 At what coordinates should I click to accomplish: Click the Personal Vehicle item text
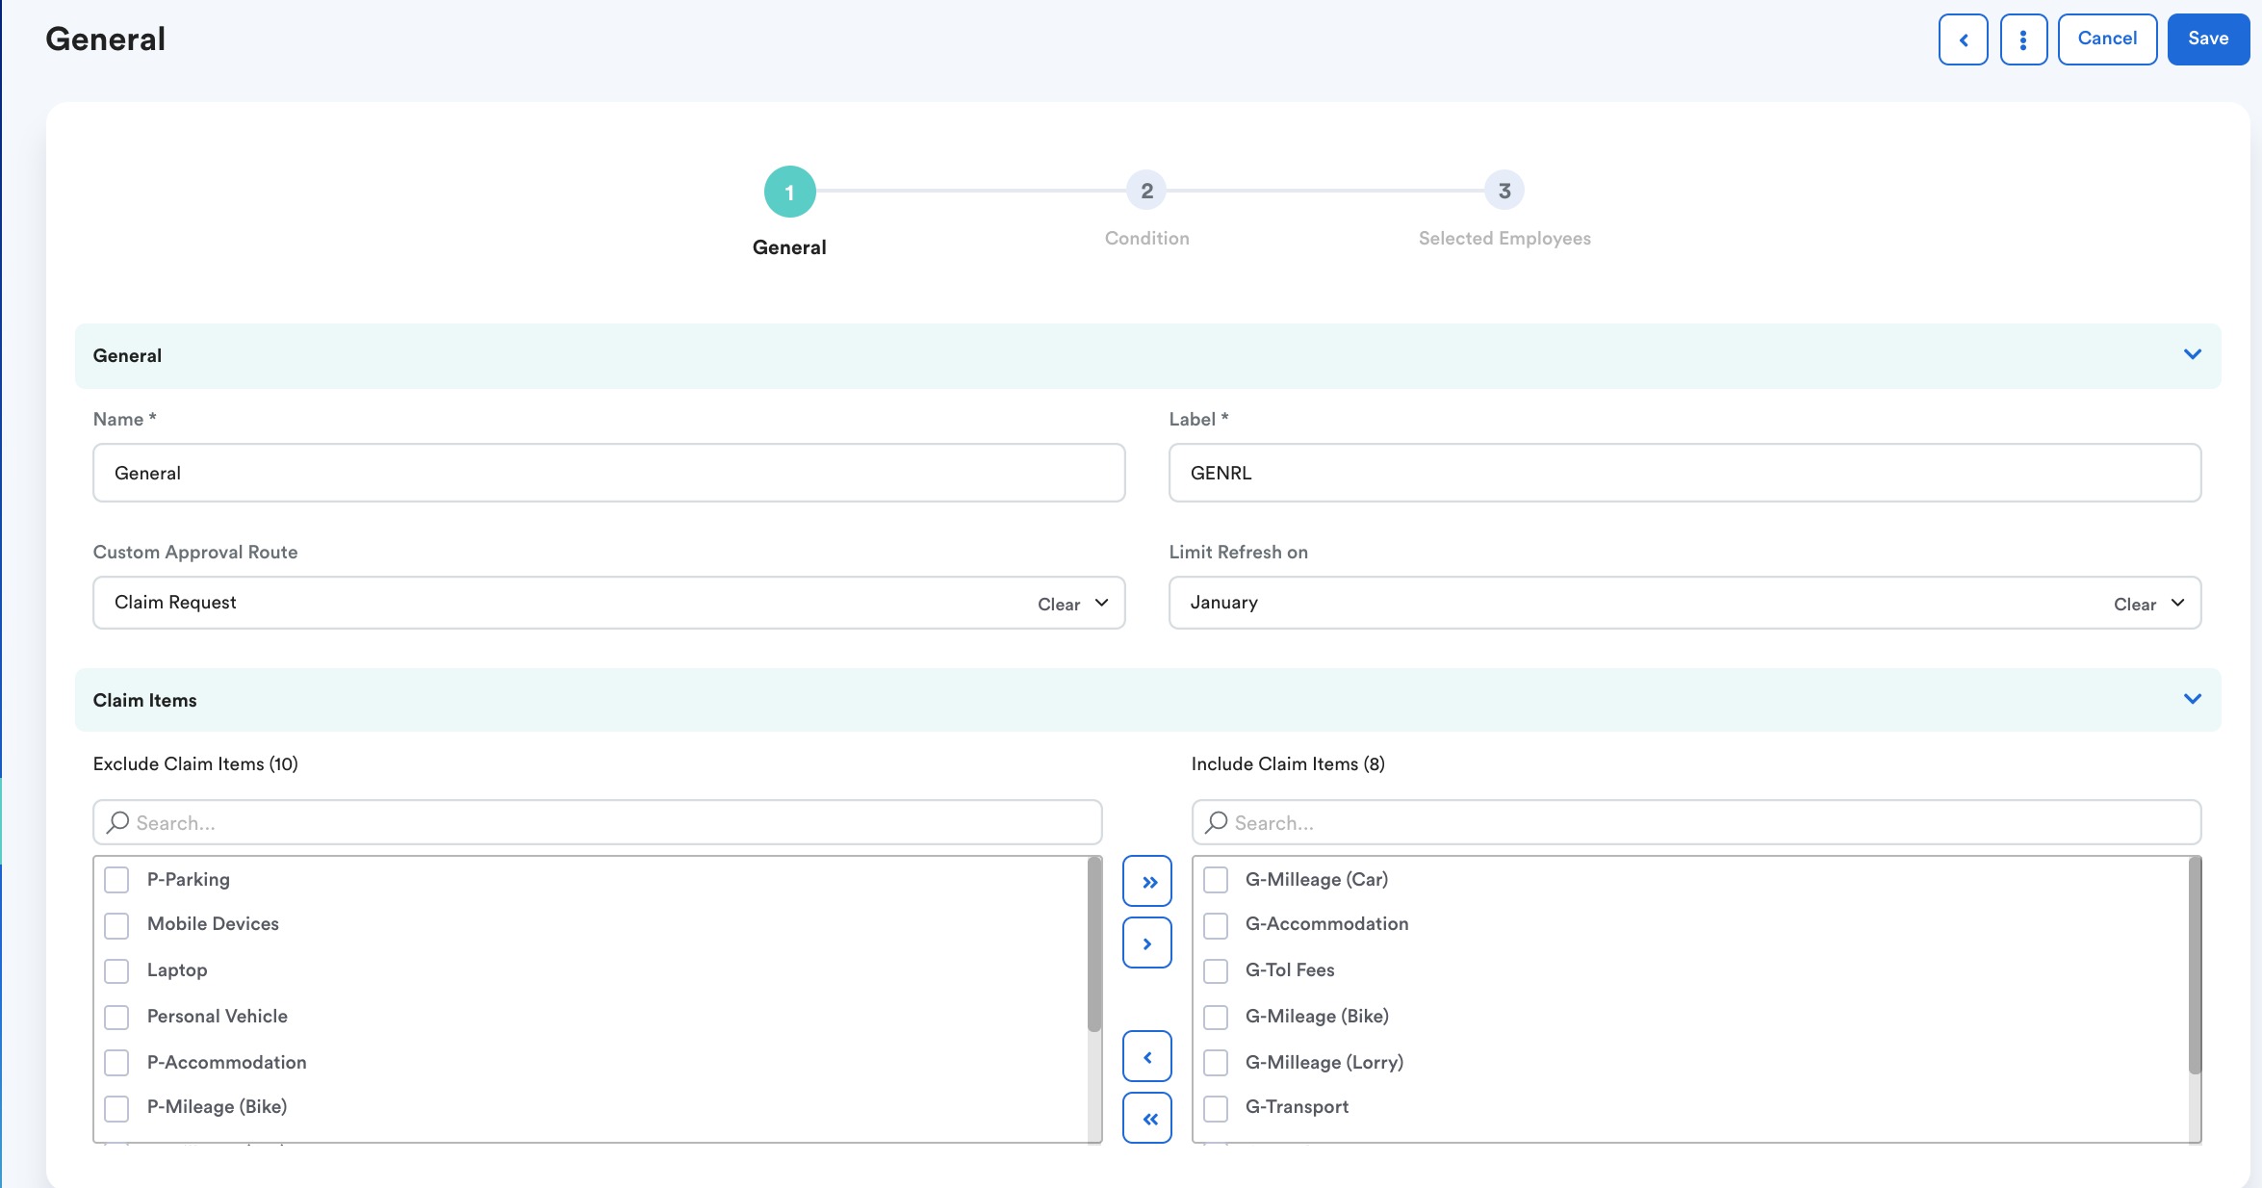[218, 1016]
